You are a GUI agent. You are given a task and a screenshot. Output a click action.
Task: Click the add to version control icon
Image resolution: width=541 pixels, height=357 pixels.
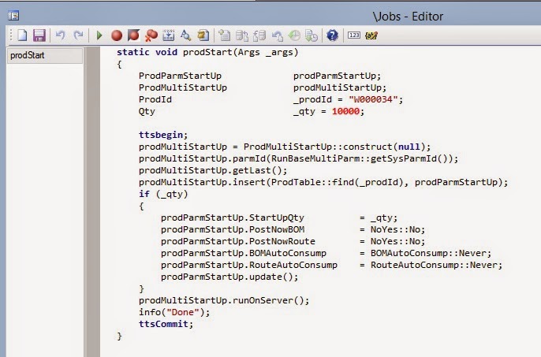pos(225,35)
